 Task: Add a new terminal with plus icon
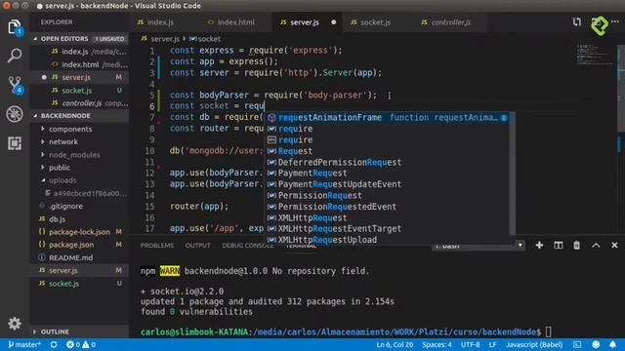539,245
